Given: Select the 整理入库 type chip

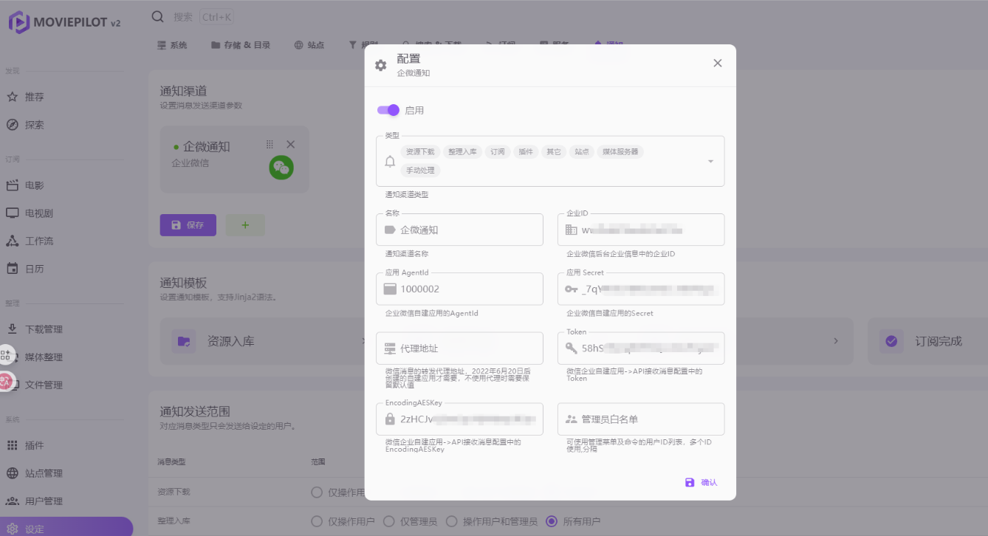Looking at the screenshot, I should (463, 152).
